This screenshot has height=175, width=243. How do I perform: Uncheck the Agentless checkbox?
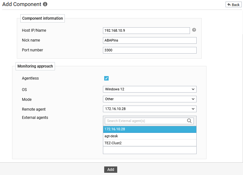pos(106,78)
